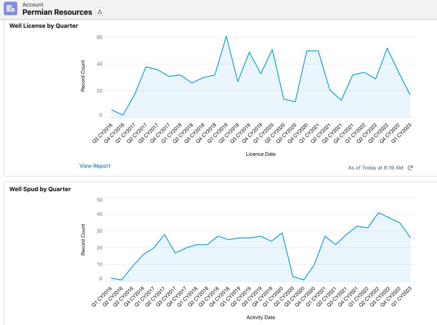
Task: Click the Account object icon
Action: [x=11, y=9]
